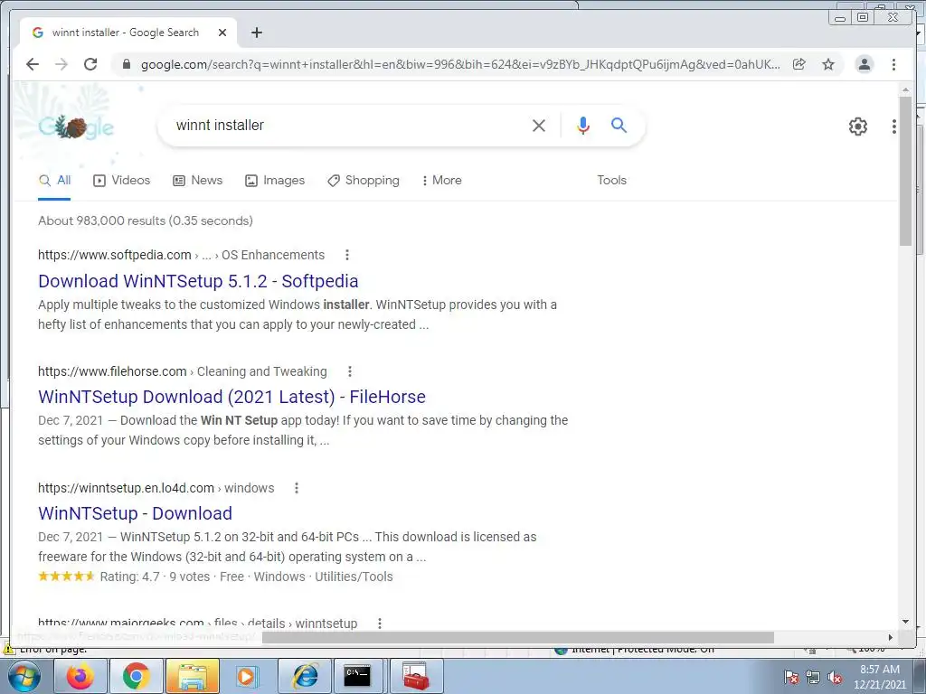Close the winnt installer tab
926x694 pixels.
tap(222, 33)
